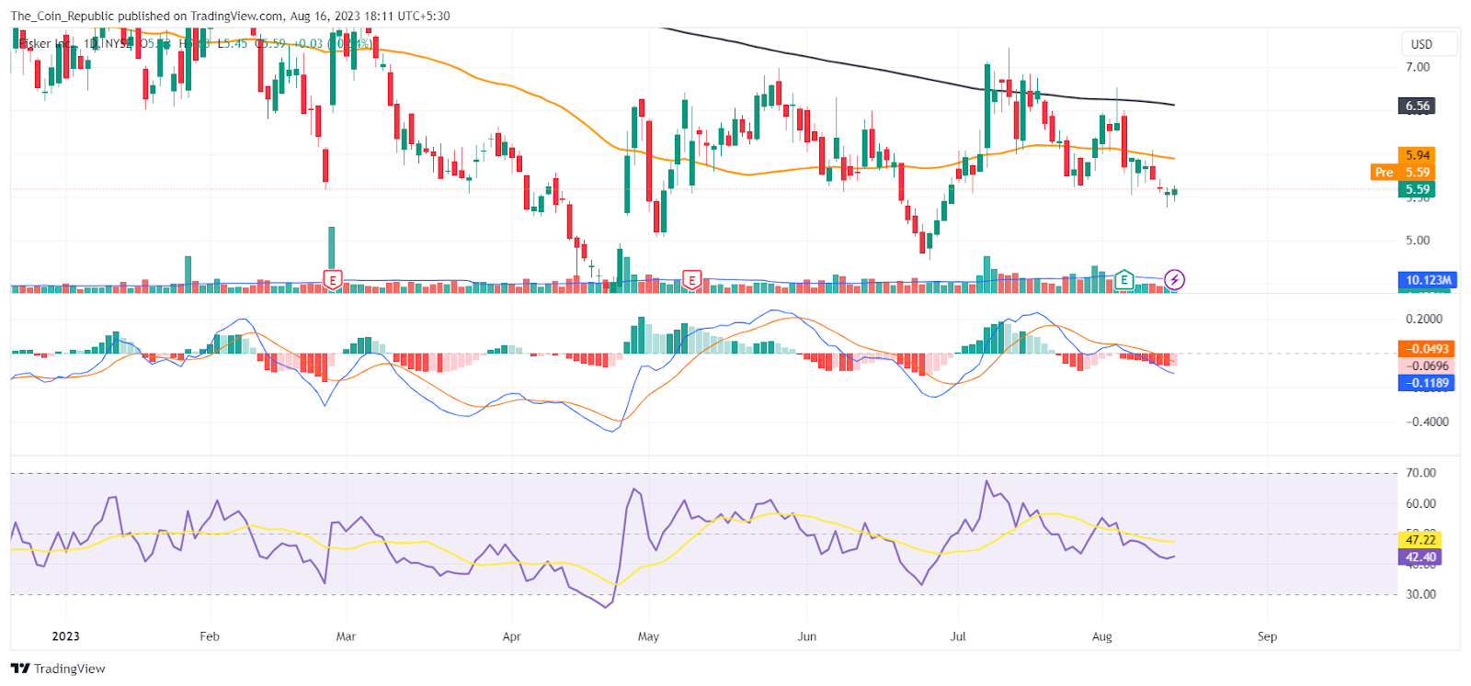Click the Feb label on time axis
1471x686 pixels.
click(x=210, y=636)
